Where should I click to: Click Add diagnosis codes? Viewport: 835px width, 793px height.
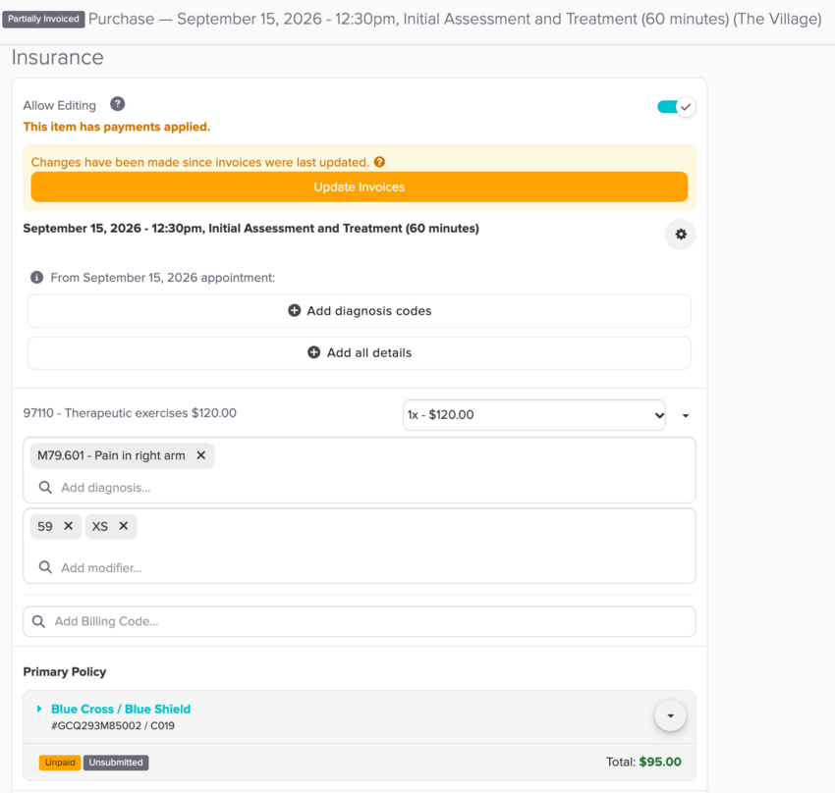359,310
